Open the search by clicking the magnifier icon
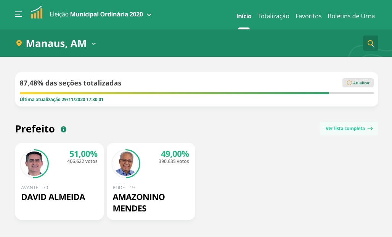 (370, 43)
